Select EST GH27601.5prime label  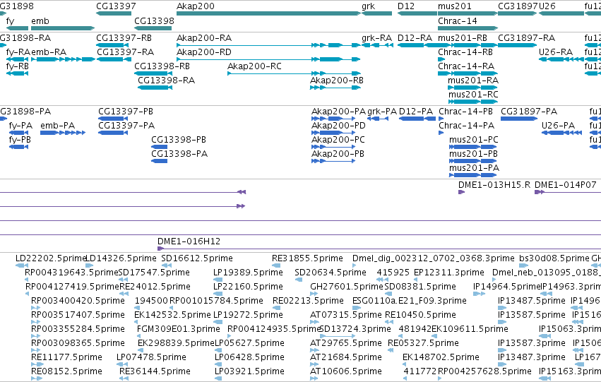point(347,287)
